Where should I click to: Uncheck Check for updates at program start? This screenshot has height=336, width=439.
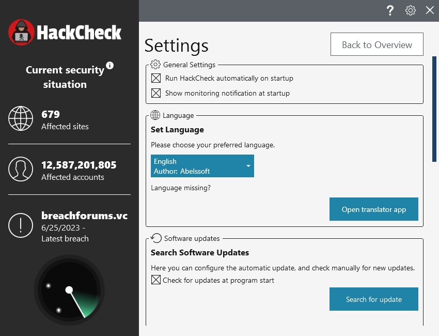pos(155,280)
